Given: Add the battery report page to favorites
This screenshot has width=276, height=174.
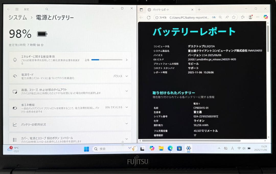Looking at the screenshot, I should click(234, 17).
